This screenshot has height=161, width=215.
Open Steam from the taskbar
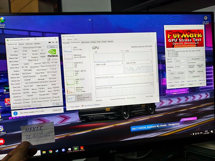(x=57, y=151)
